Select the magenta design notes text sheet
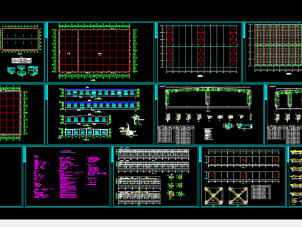 pos(68,177)
